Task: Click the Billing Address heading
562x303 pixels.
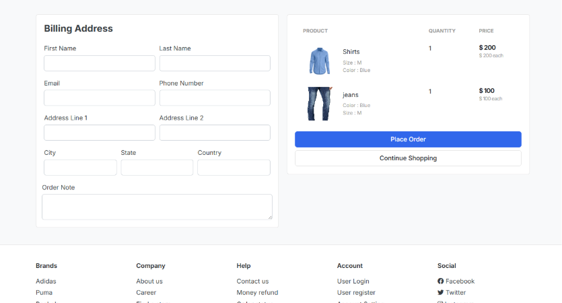Action: click(79, 29)
